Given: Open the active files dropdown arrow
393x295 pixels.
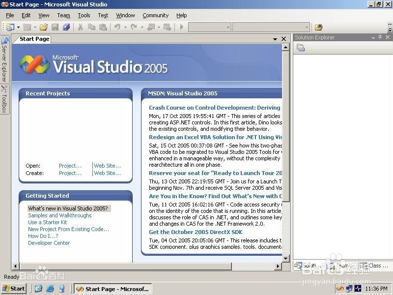Looking at the screenshot, I should pyautogui.click(x=275, y=39).
